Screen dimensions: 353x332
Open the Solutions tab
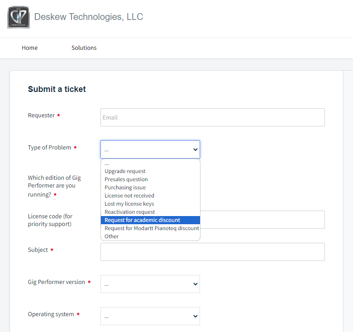pyautogui.click(x=84, y=48)
